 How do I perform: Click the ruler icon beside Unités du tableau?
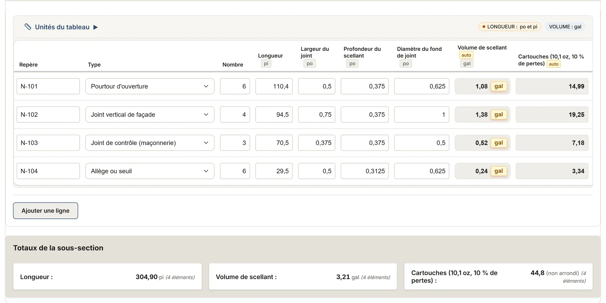(28, 27)
